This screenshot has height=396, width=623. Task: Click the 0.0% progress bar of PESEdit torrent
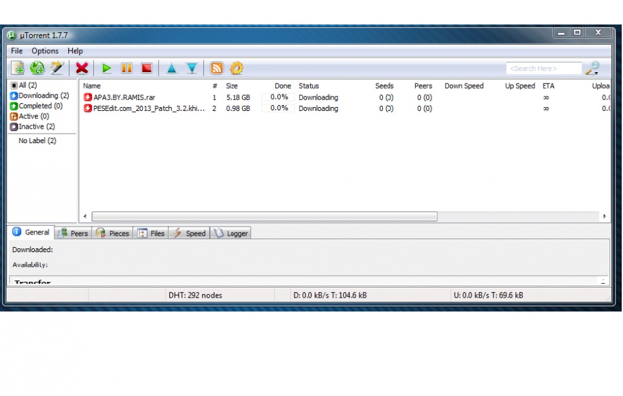[x=278, y=108]
